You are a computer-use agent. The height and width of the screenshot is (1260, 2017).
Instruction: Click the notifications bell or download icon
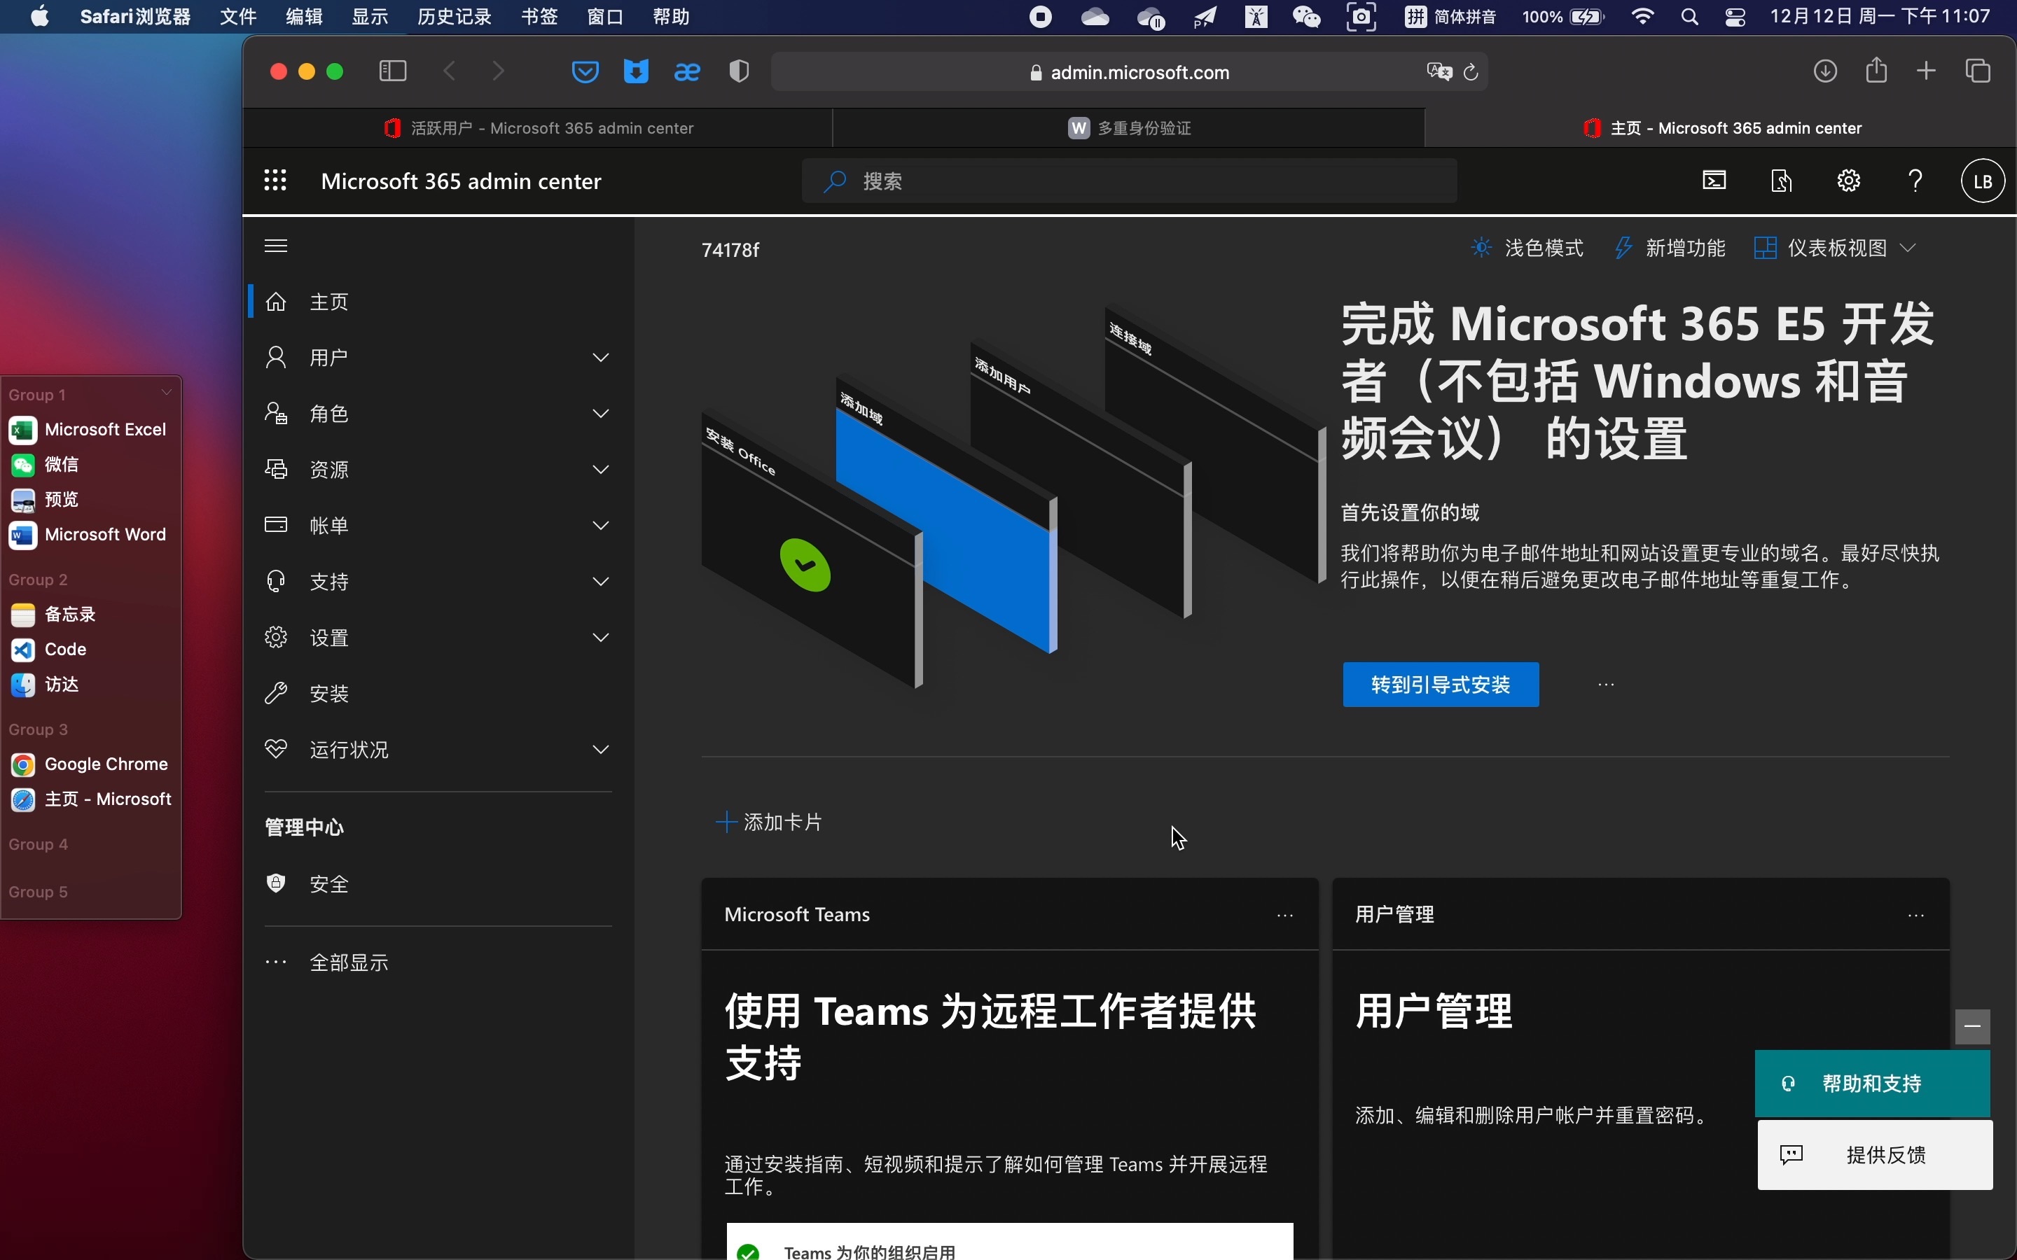[x=1825, y=71]
